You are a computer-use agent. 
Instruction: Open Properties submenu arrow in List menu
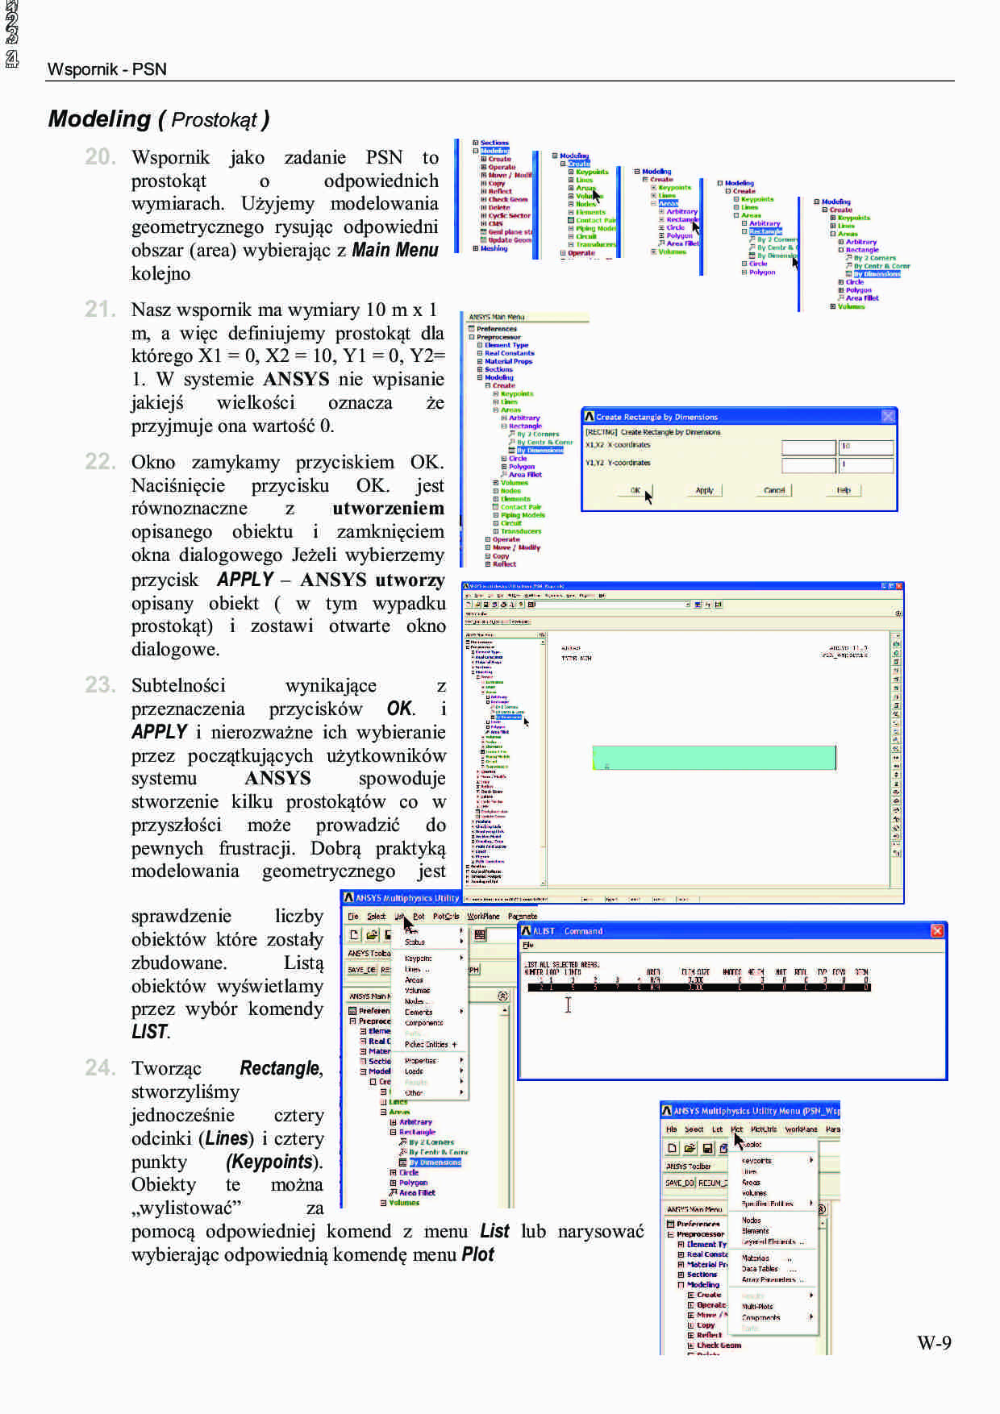461,1060
